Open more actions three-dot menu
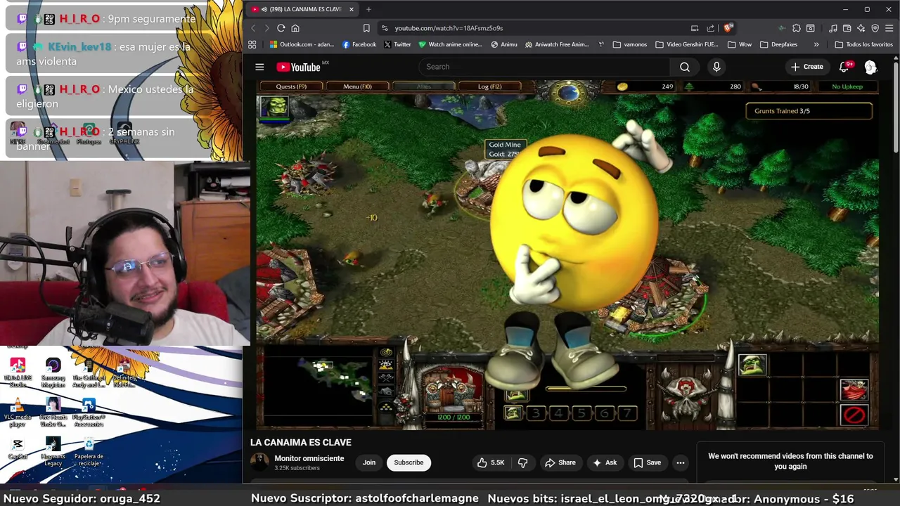Viewport: 900px width, 506px height. [680, 462]
